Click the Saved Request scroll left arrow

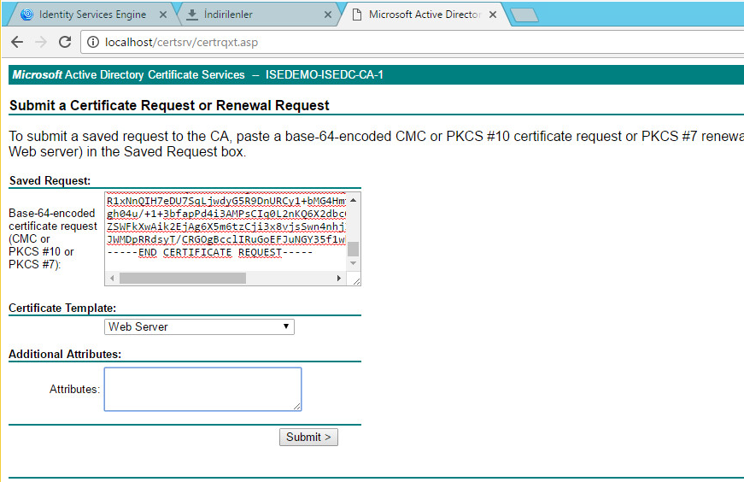coord(112,279)
